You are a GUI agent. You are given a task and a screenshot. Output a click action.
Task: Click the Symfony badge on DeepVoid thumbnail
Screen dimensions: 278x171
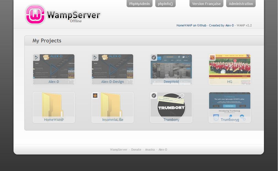pos(154,58)
